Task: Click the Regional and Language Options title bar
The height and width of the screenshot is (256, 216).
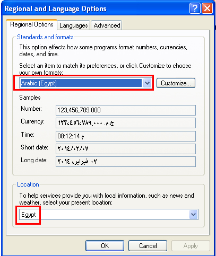Action: [x=96, y=8]
